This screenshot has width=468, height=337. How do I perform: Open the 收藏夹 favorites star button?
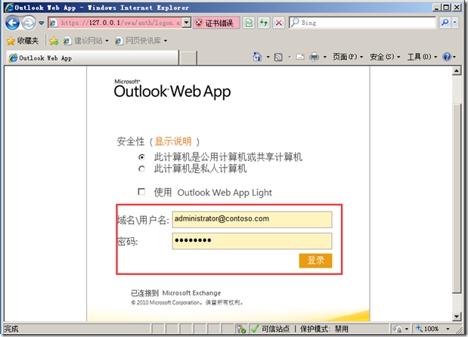pyautogui.click(x=23, y=41)
